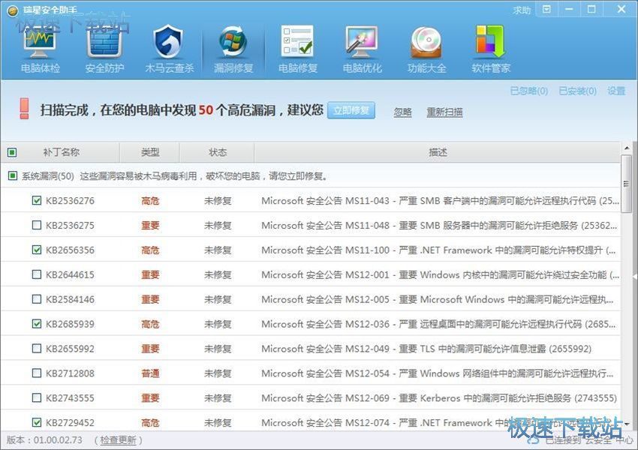
Task: Select the MS12-036 远程桌面 description
Action: (x=438, y=324)
